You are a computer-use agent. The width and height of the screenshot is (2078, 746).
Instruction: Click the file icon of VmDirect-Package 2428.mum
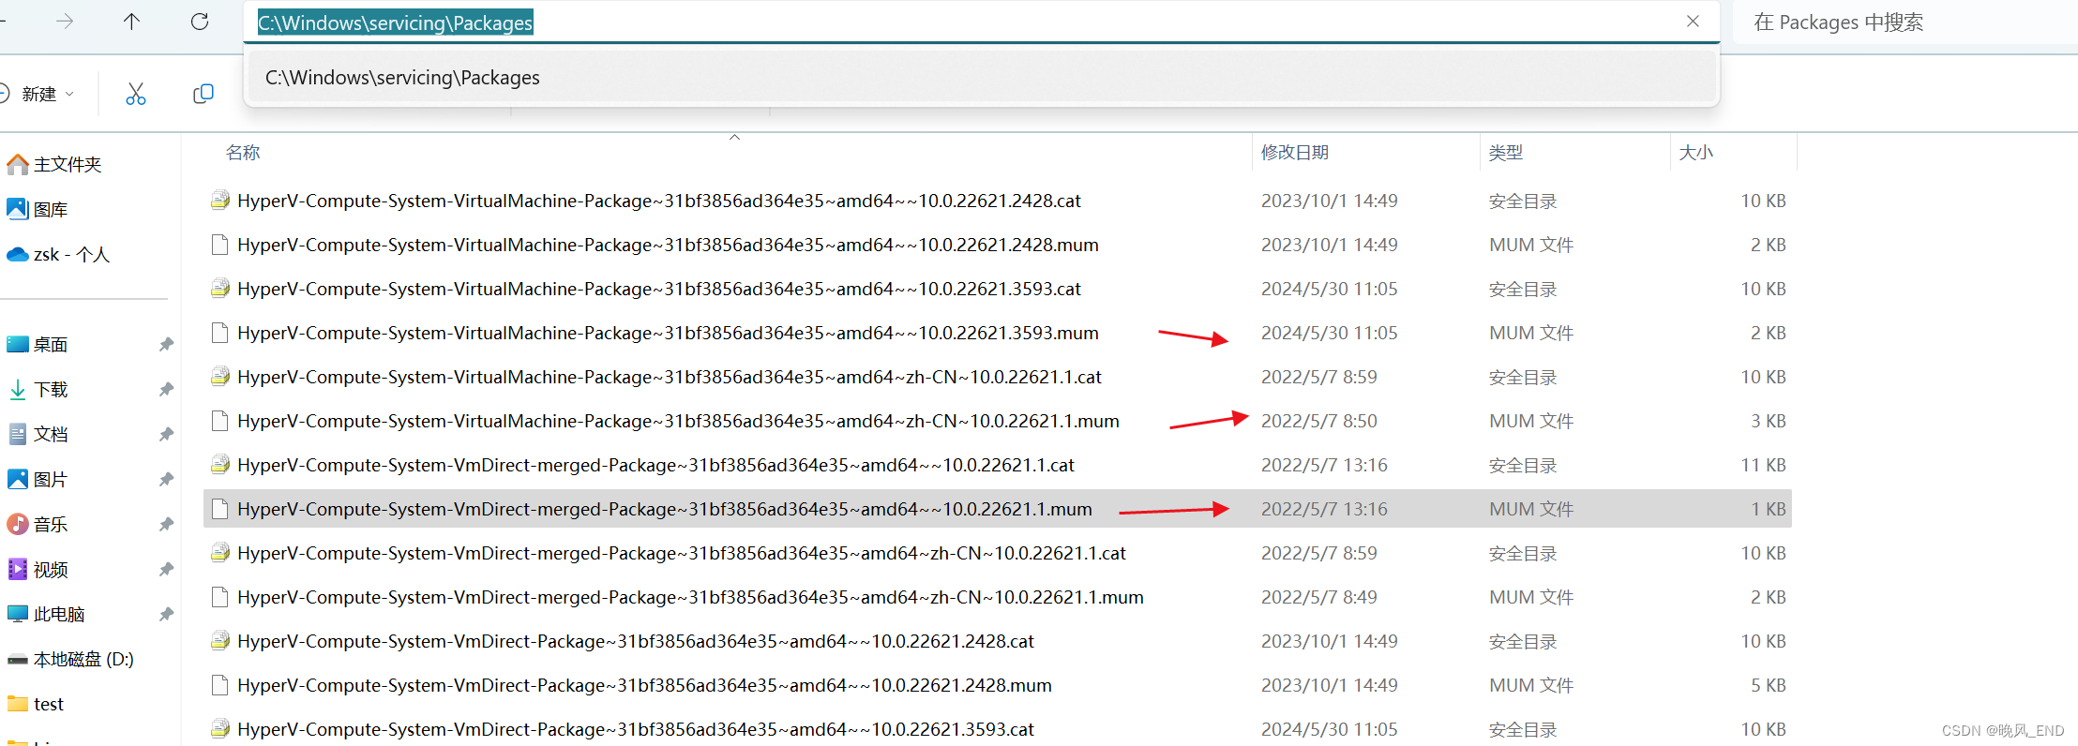[220, 685]
